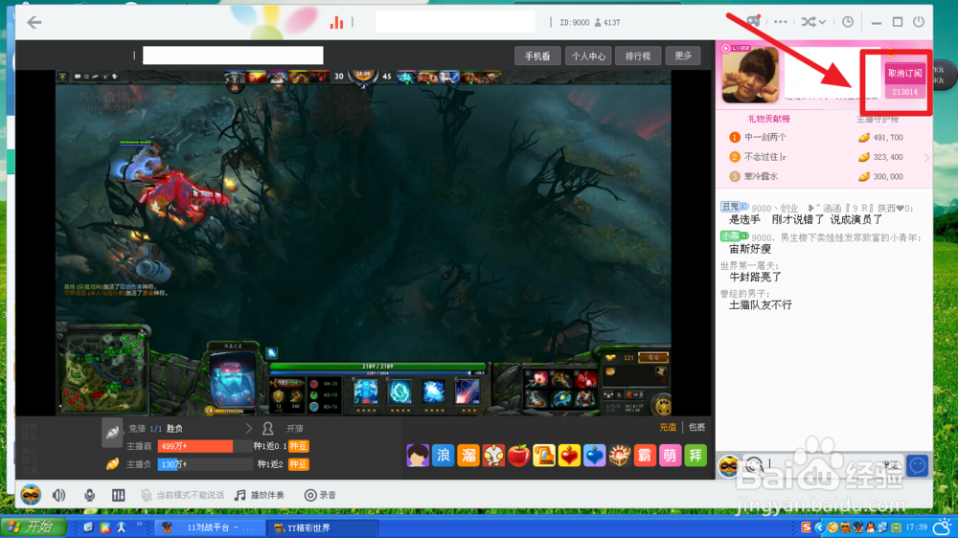Click 播放伴奏 music button
The height and width of the screenshot is (538, 958).
pyautogui.click(x=260, y=495)
